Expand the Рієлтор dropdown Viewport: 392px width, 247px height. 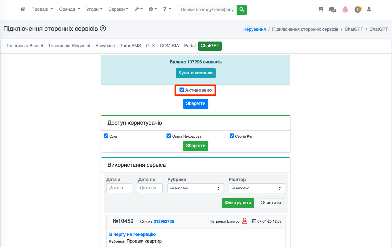click(257, 188)
